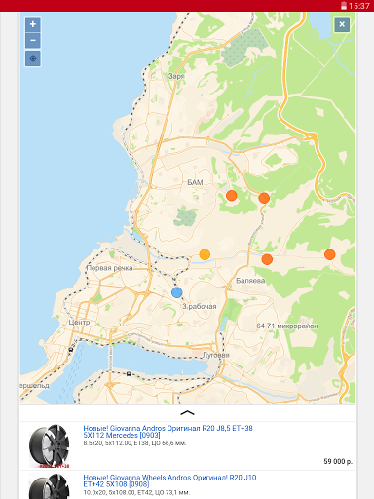374x499 pixels.
Task: View second wheel listing thumbnail image
Action: [50, 486]
